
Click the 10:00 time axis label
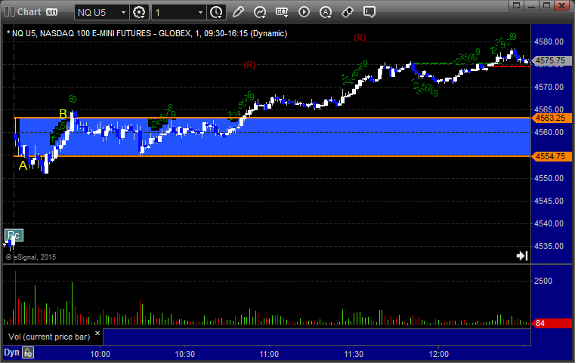tap(100, 354)
